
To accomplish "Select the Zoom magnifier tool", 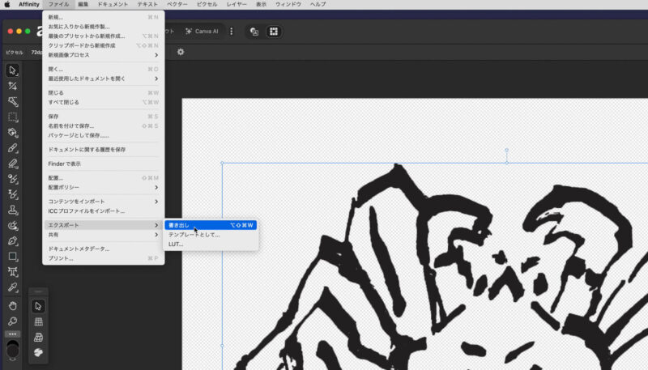I will click(x=12, y=321).
